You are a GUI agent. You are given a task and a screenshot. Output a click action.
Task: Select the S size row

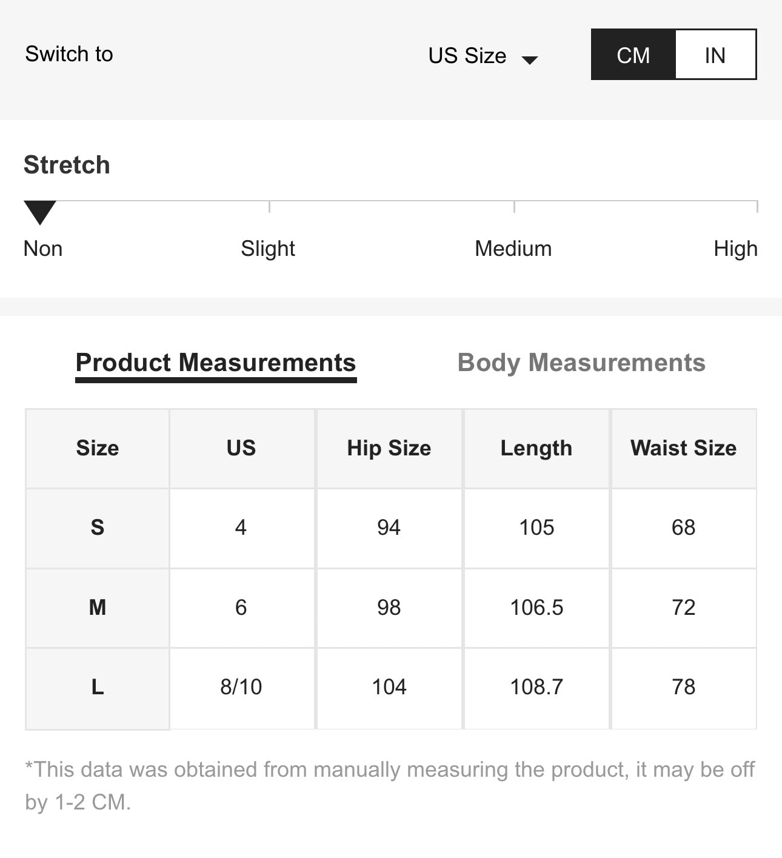pyautogui.click(x=98, y=528)
